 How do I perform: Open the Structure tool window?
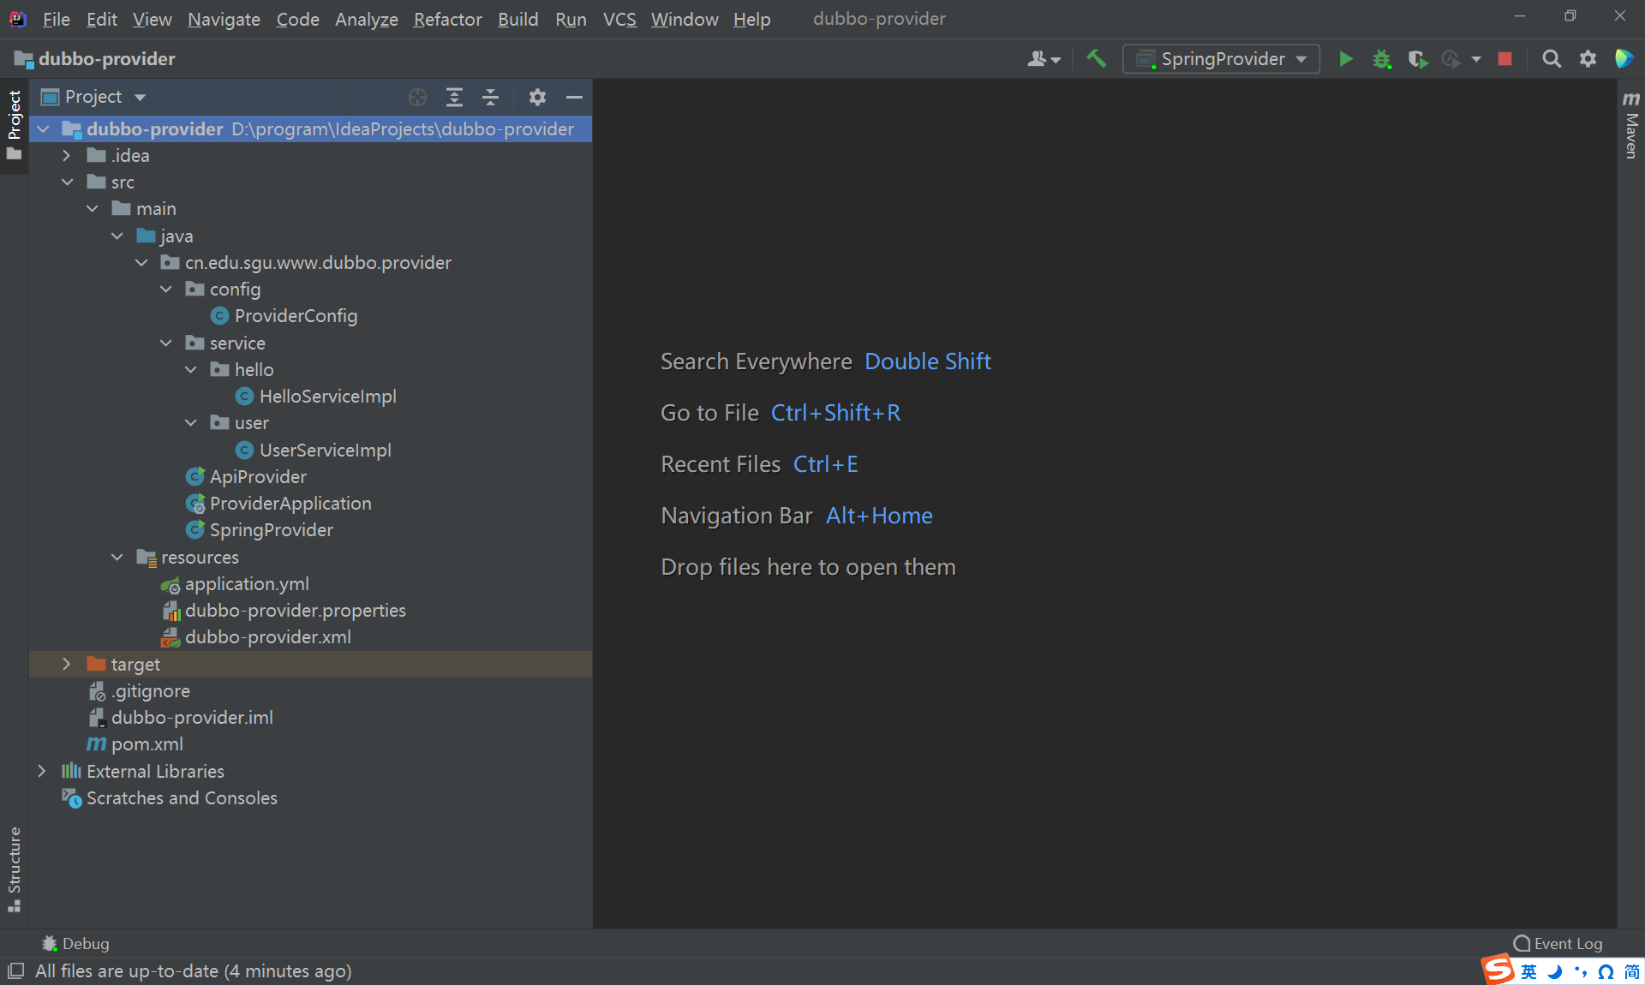(x=14, y=869)
